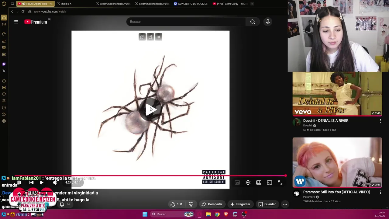Image resolution: width=389 pixels, height=219 pixels.
Task: Click the Paramore Still Into You thumbnail
Action: point(337,162)
